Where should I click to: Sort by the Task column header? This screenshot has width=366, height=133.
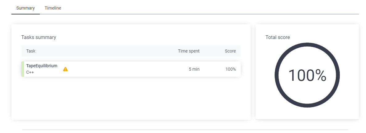(x=31, y=51)
